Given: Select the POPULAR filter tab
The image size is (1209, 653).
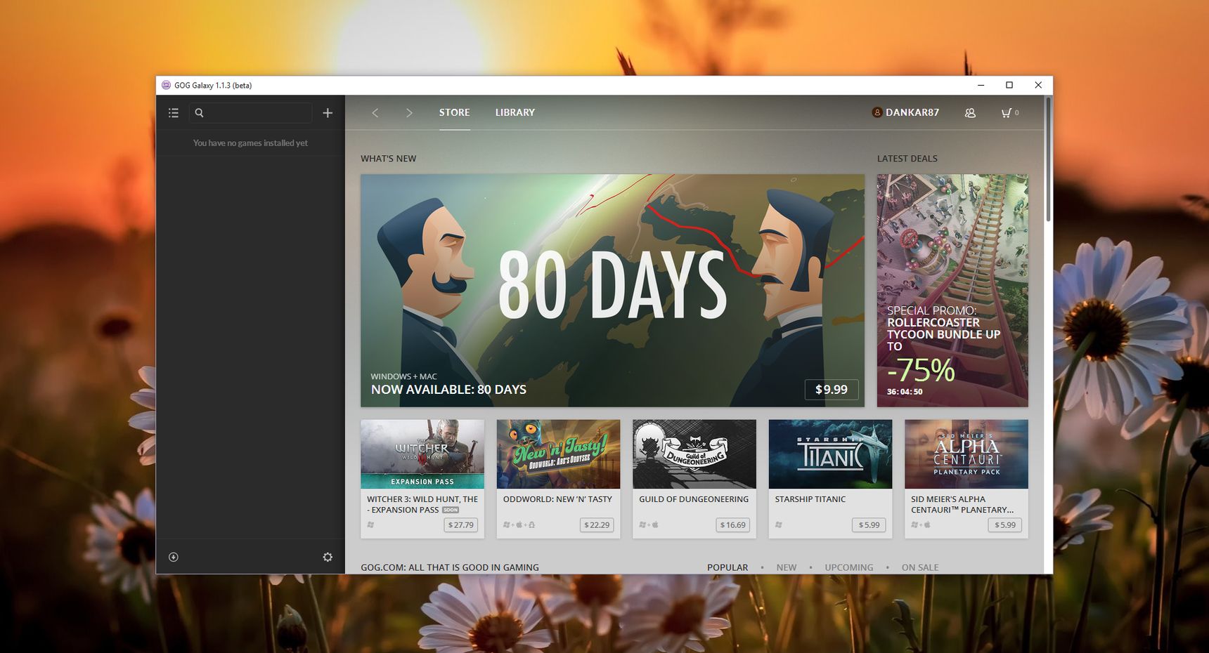Looking at the screenshot, I should (728, 567).
